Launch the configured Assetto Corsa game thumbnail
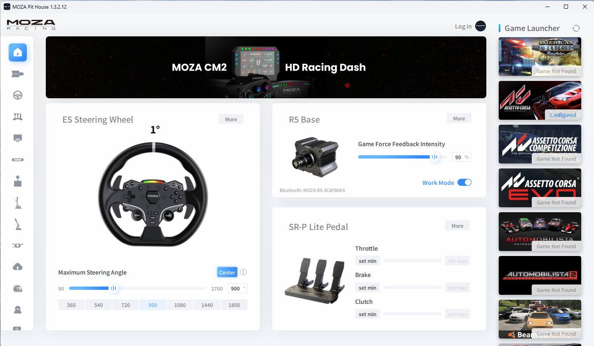594x346 pixels. (x=540, y=100)
